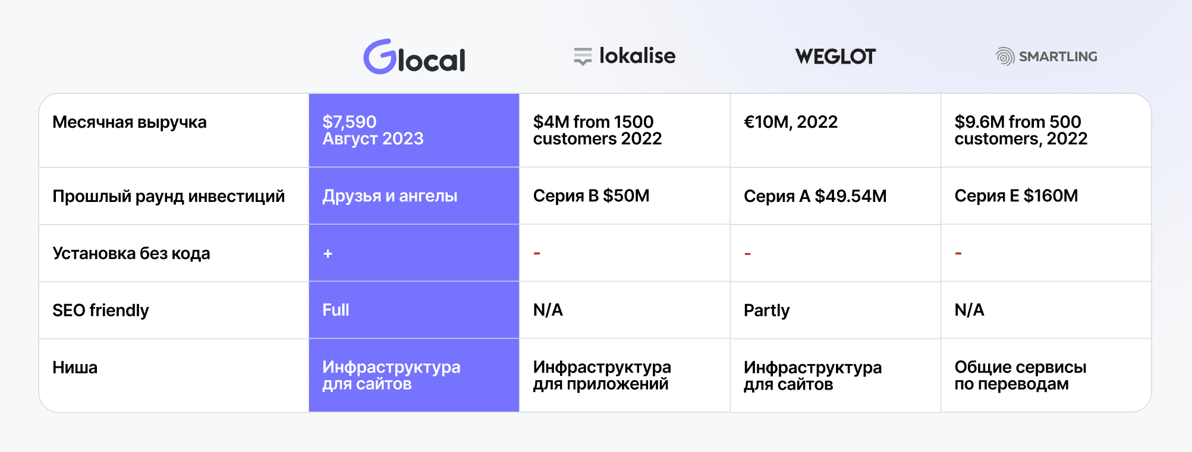Click the red minus under lokalise column

[x=537, y=254]
